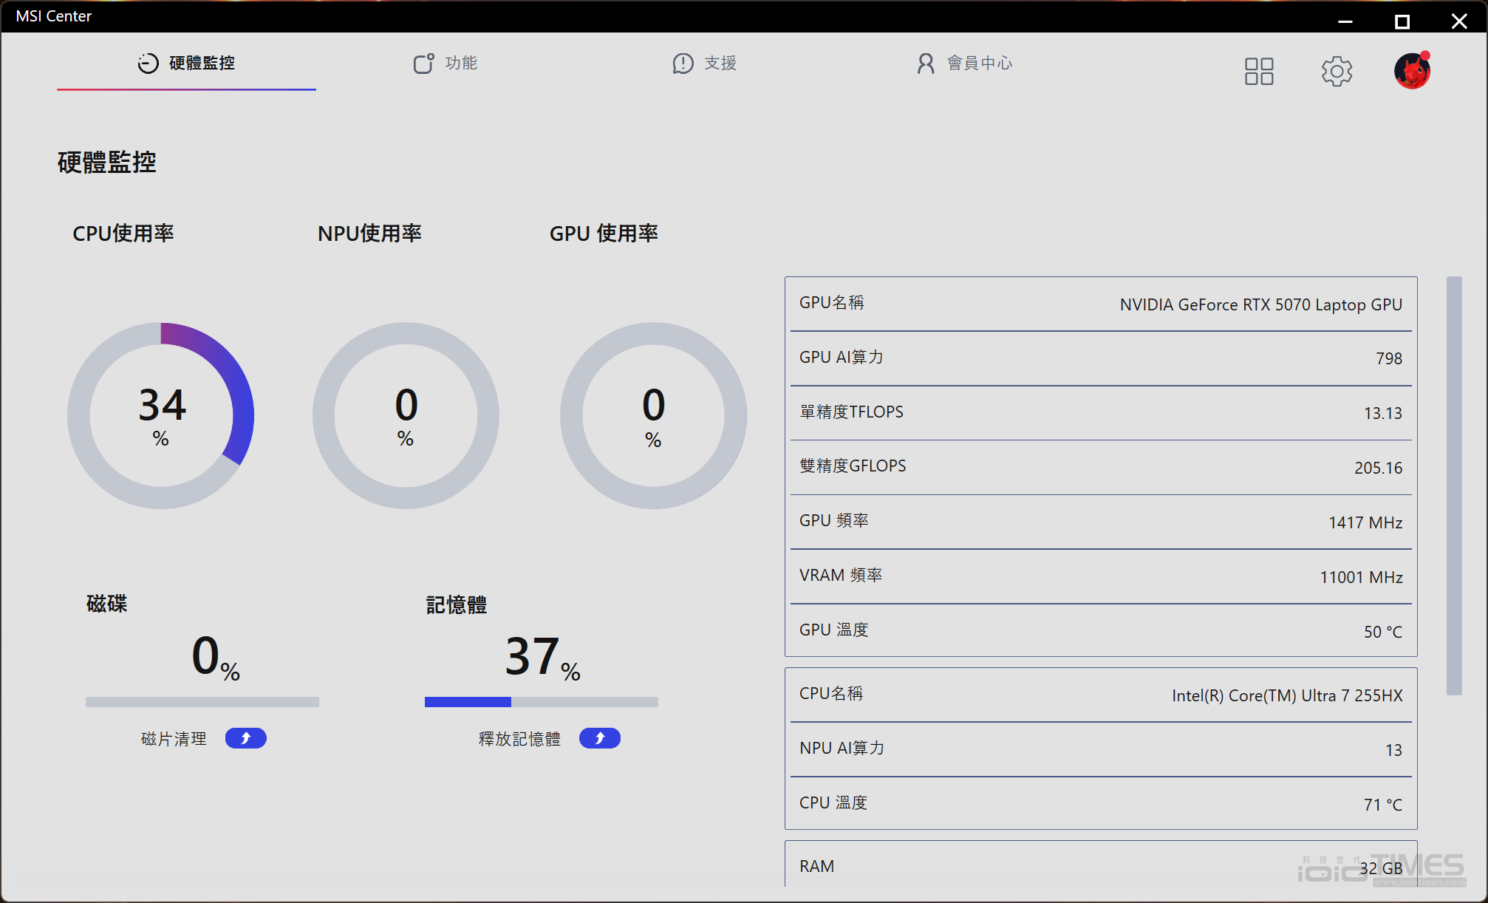Image resolution: width=1488 pixels, height=903 pixels.
Task: Run 磁片清理 disk cleanup button
Action: click(245, 738)
